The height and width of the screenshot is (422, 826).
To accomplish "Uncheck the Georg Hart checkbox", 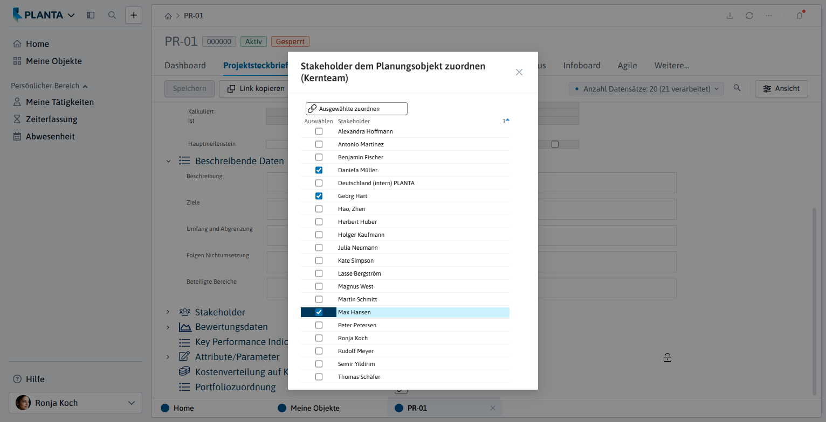I will (x=319, y=196).
